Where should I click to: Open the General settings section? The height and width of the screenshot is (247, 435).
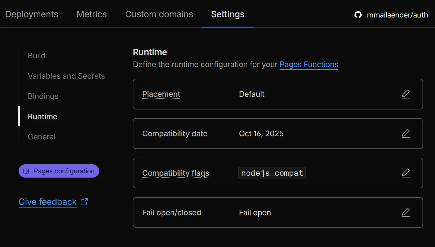41,137
